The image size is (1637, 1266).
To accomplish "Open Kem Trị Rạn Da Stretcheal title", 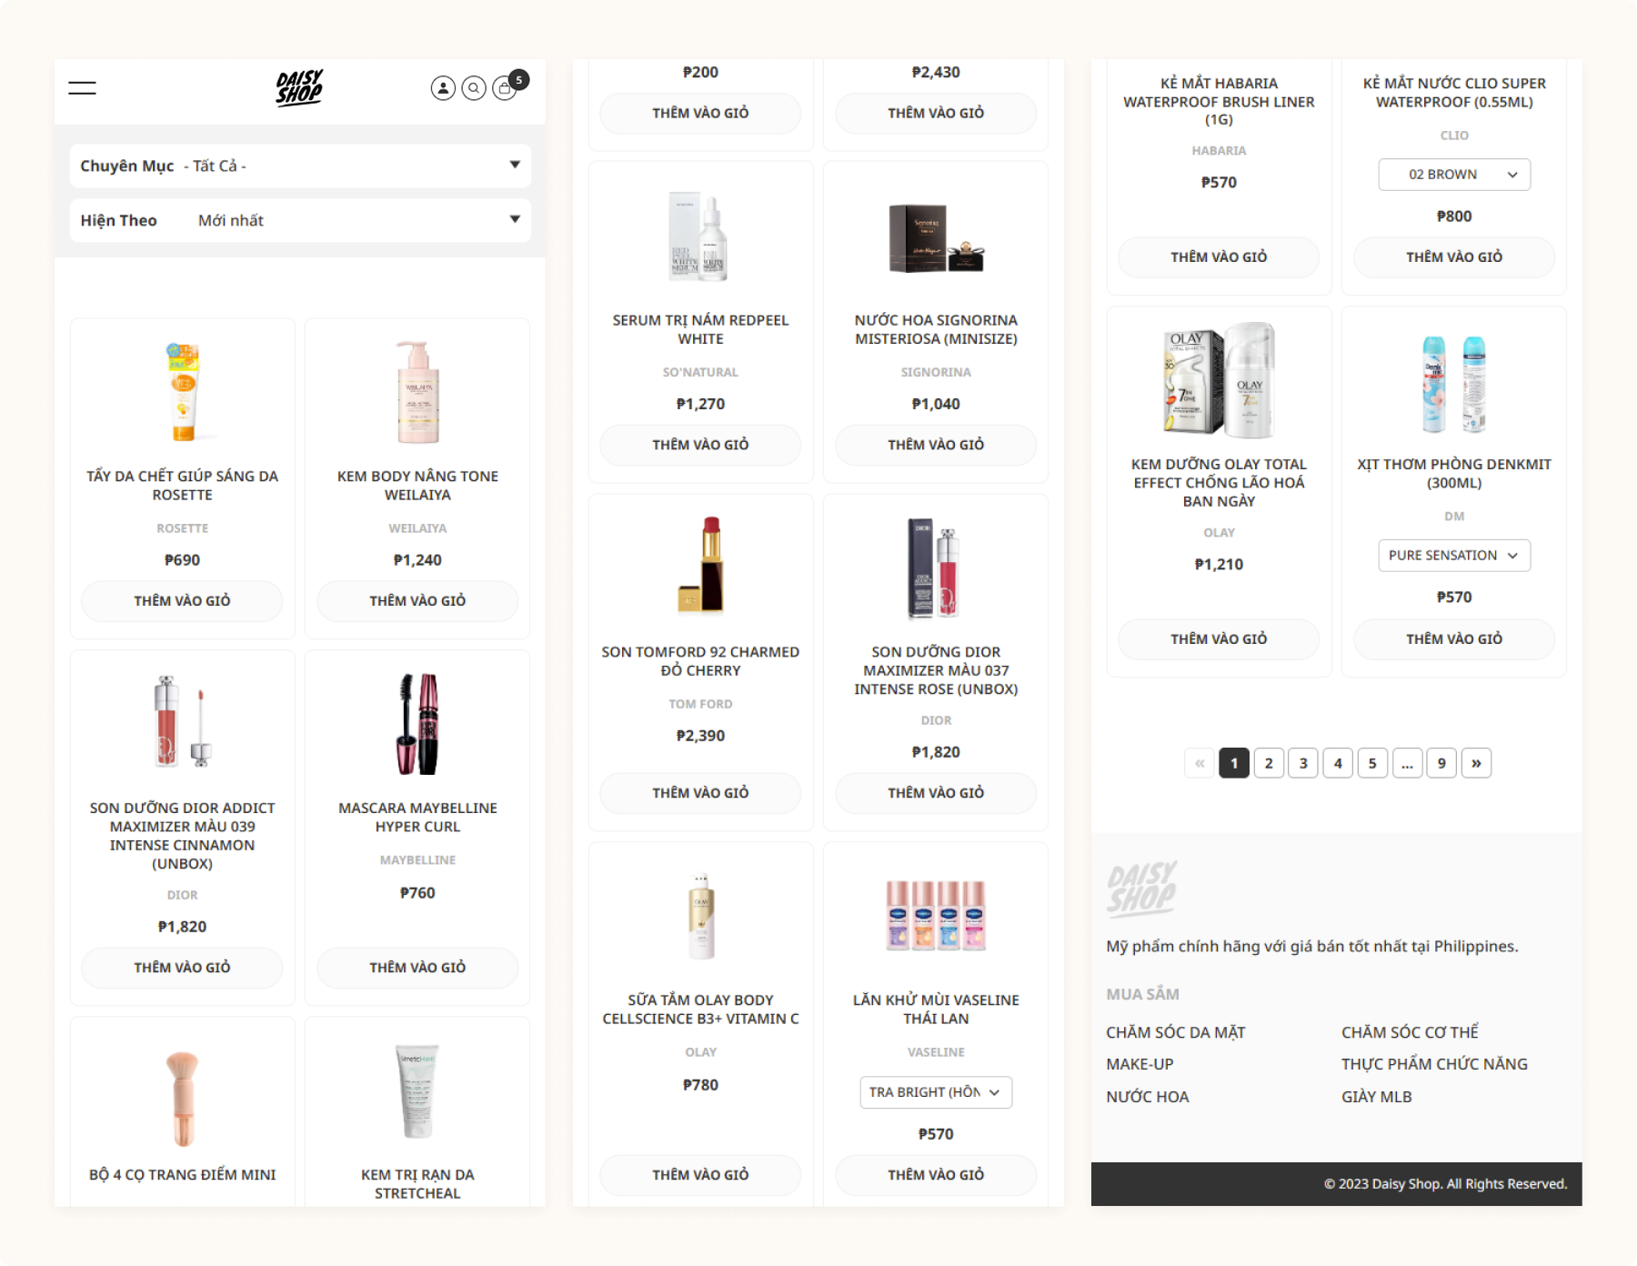I will point(417,1184).
